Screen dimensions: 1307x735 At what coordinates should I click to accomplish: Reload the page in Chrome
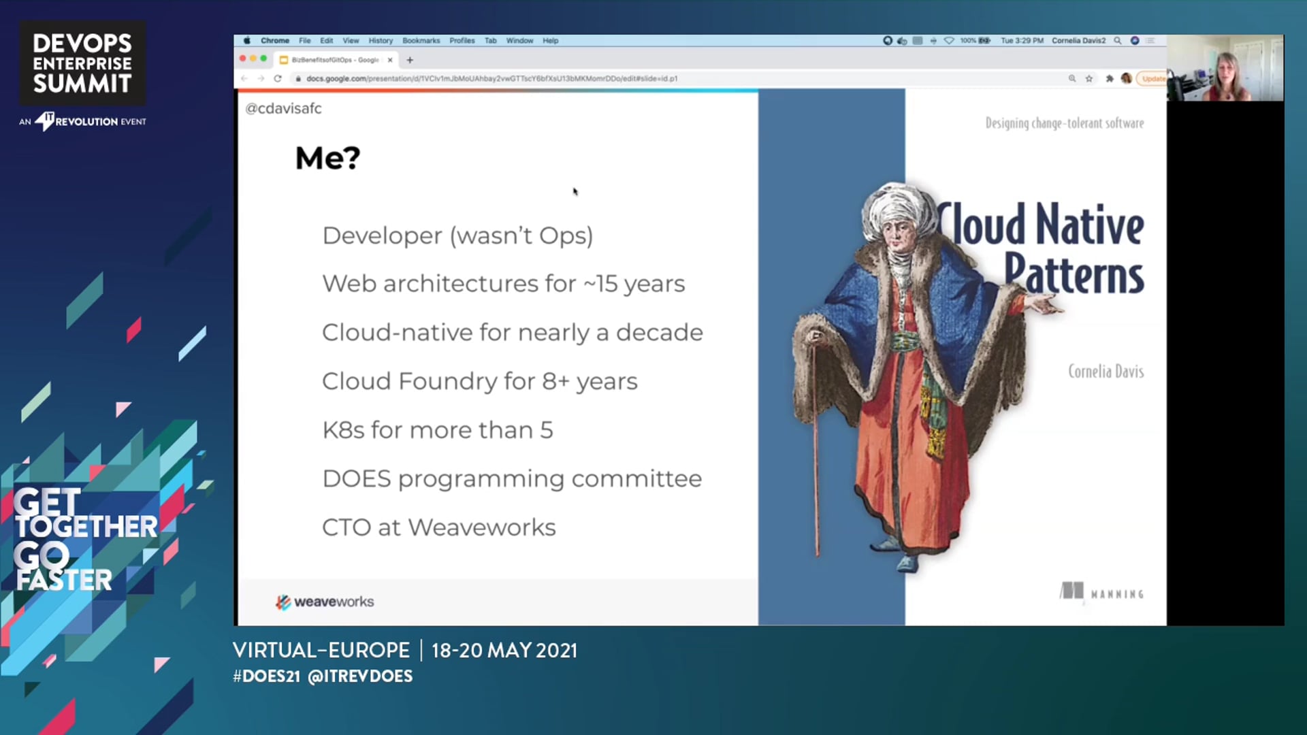(x=278, y=79)
